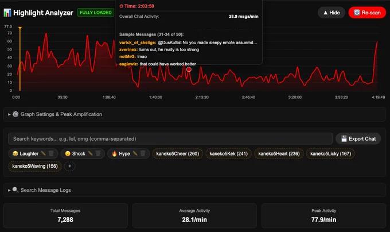Click the 2:13:20 time axis label
390x232 pixels.
pyautogui.click(x=202, y=97)
